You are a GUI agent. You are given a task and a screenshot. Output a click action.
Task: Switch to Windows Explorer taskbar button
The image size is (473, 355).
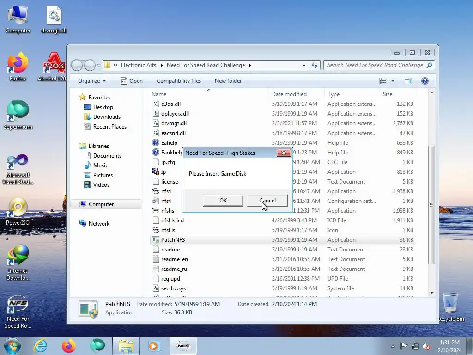126,346
